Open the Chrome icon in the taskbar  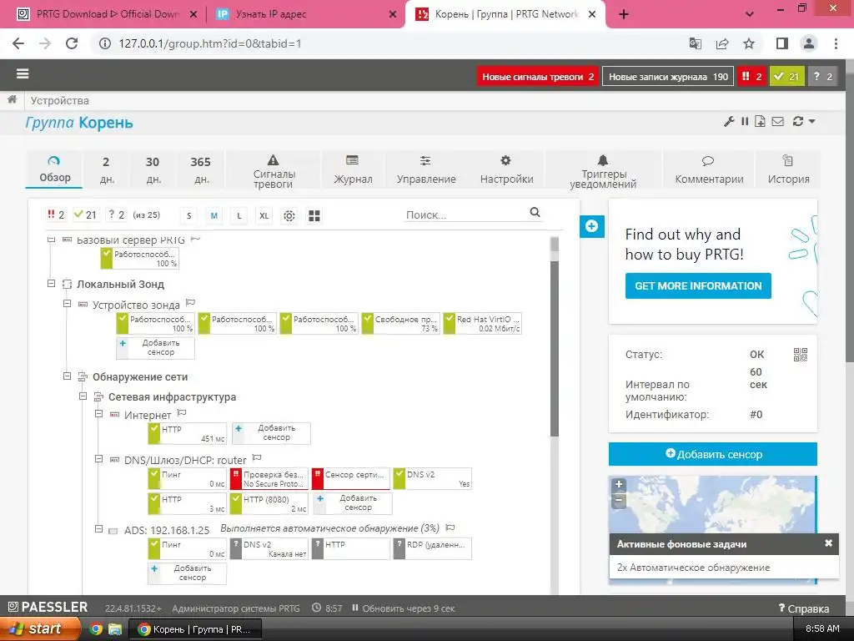tap(95, 629)
